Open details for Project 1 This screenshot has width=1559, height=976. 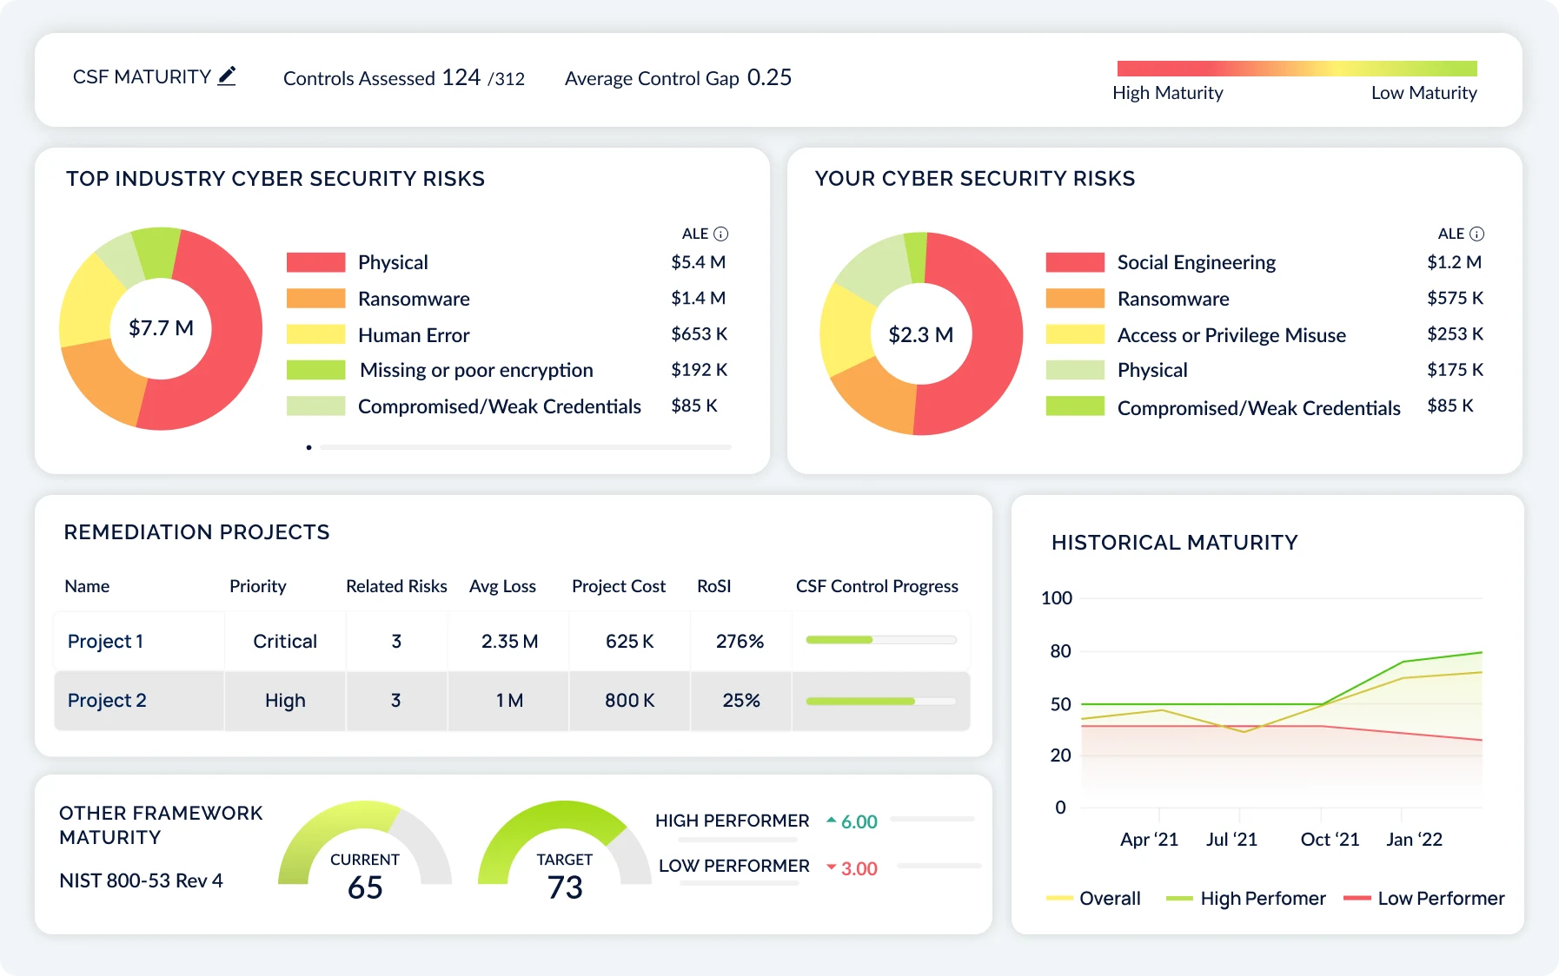(x=105, y=641)
